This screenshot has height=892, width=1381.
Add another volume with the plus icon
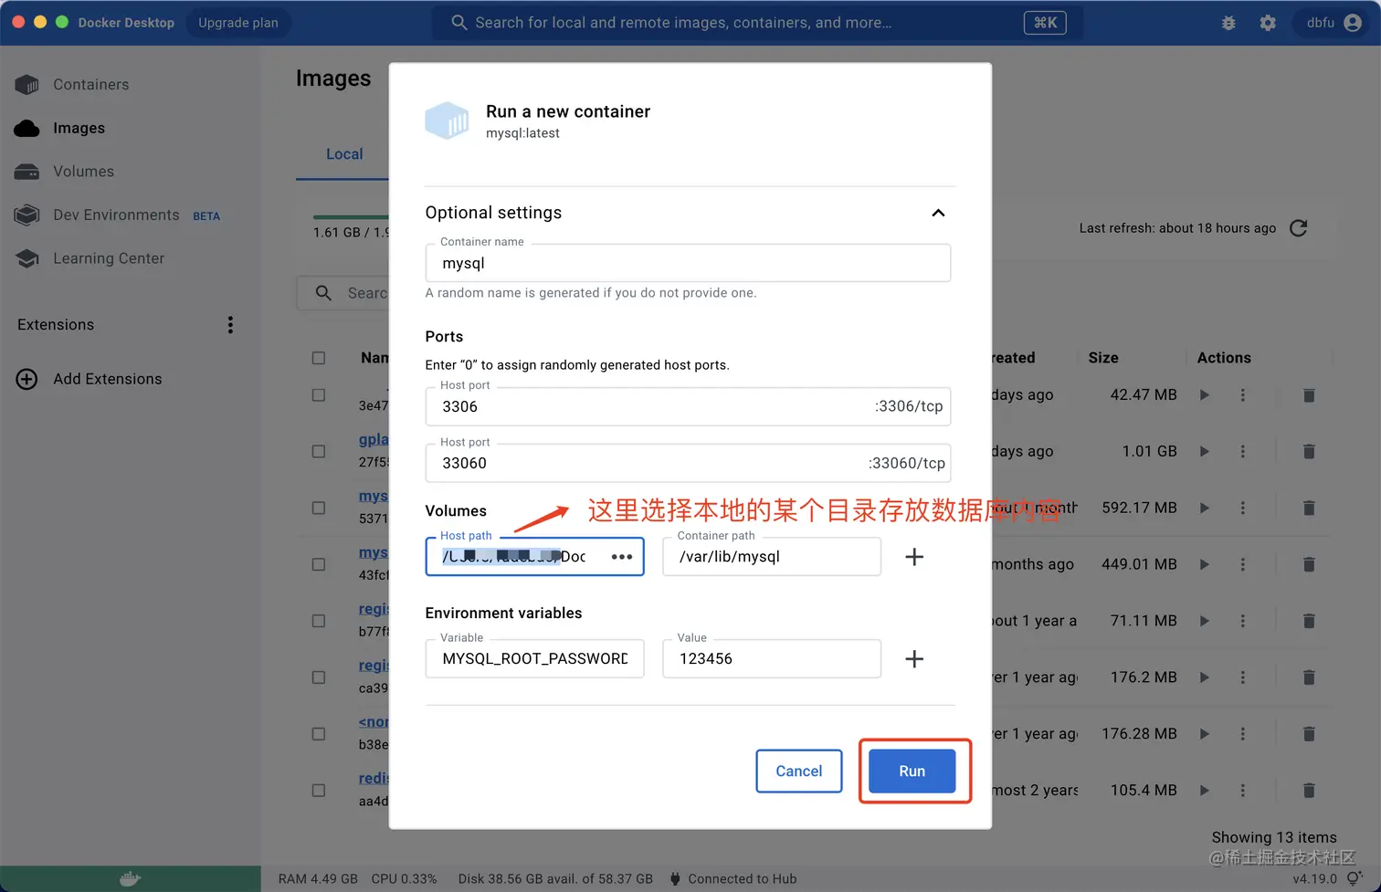point(914,557)
